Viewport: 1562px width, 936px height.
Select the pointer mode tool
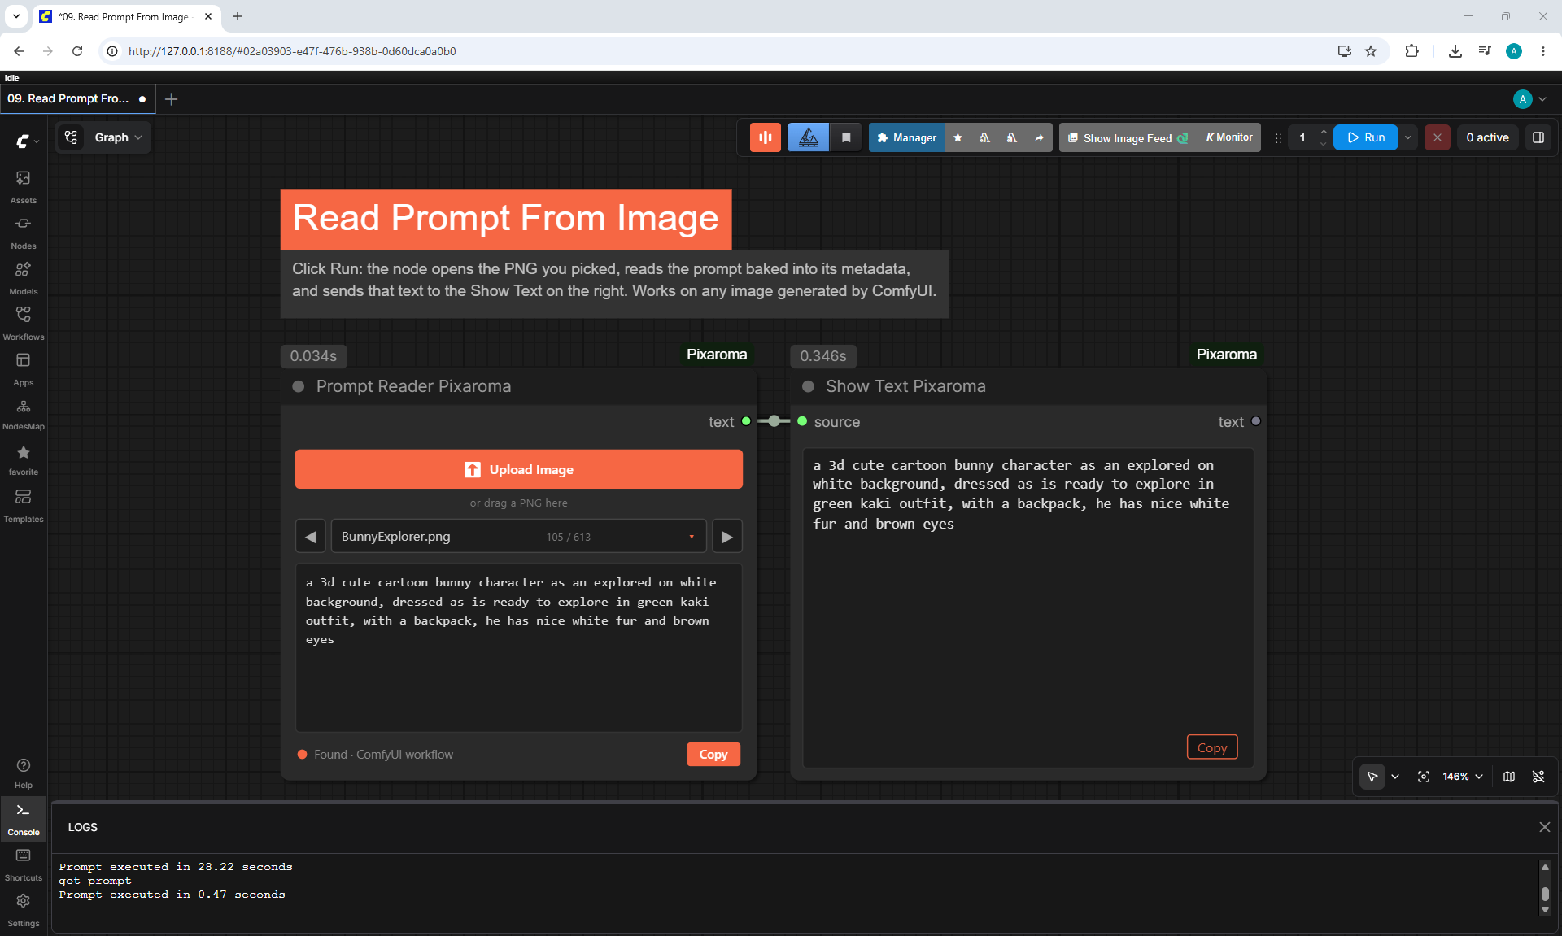tap(1372, 777)
